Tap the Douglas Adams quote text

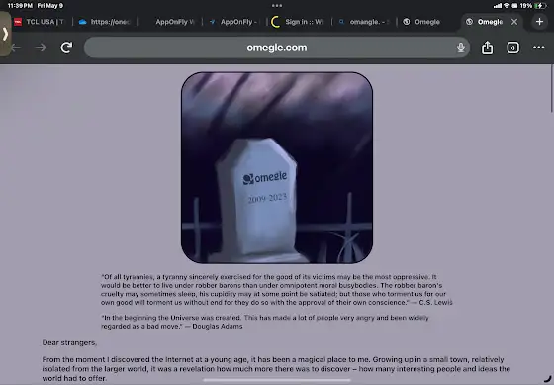(265, 322)
